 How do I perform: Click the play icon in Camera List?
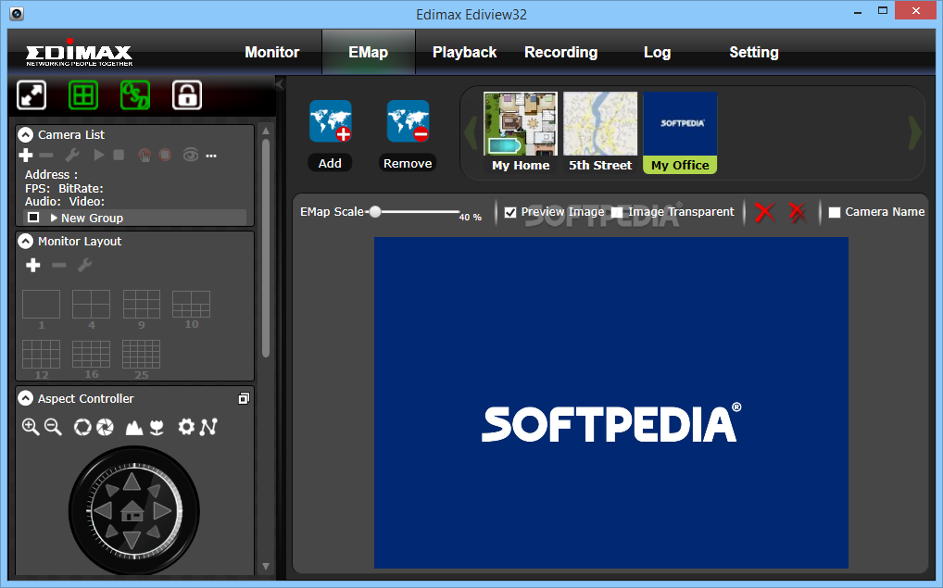coord(98,156)
